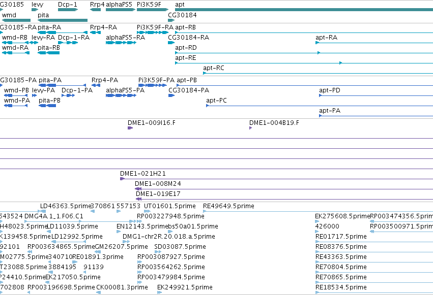Screen dimensions: 433x295
Task: Select transcript apt-RA
Action: [327, 38]
